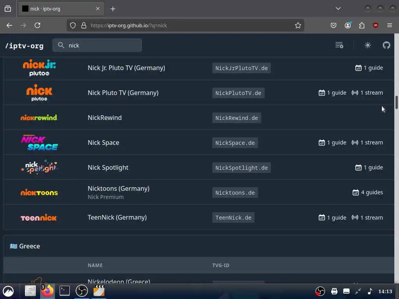Open the file manager taskbar icon
The width and height of the screenshot is (399, 299).
tap(30, 291)
